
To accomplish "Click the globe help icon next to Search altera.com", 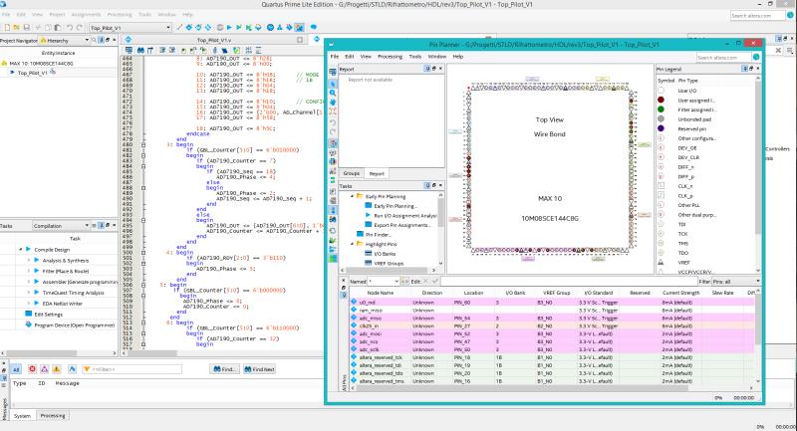I will click(x=790, y=16).
